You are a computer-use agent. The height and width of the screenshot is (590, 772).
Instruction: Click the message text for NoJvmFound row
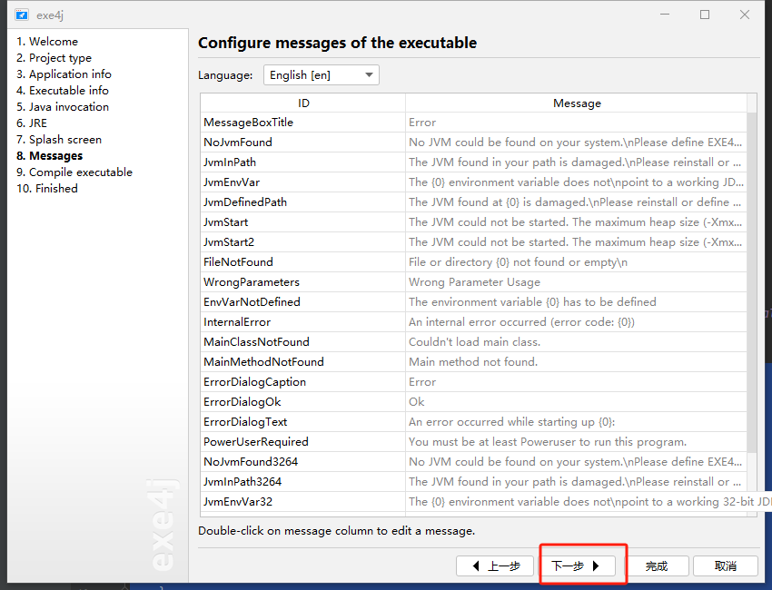point(576,143)
